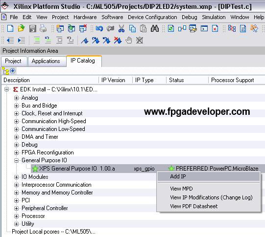The width and height of the screenshot is (265, 237).
Task: Select the Debug category row
Action: 29,145
